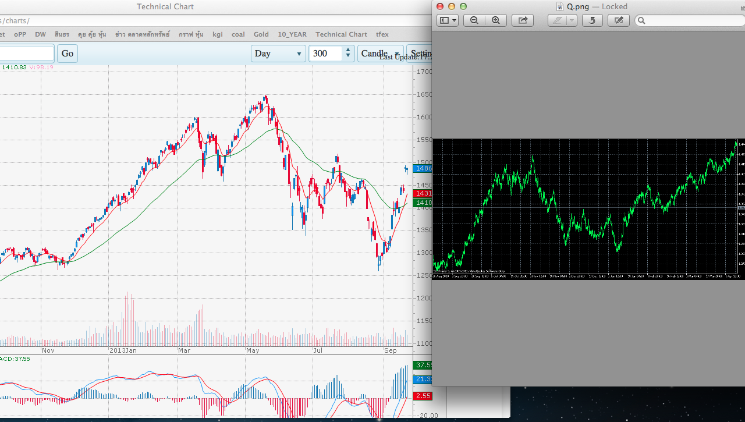Open the คุย คุ้ย หุ้น bookmark
Viewport: 745px width, 422px height.
pos(92,34)
